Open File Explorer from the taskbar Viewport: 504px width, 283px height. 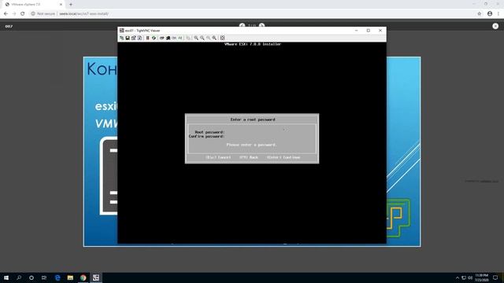pos(70,277)
